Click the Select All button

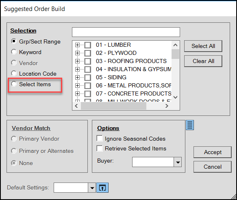click(203, 46)
